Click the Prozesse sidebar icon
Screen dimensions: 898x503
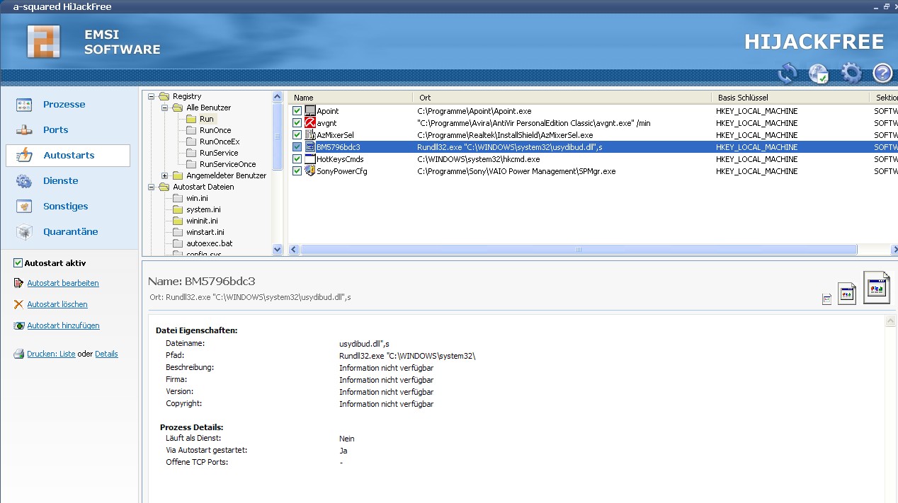[x=24, y=105]
